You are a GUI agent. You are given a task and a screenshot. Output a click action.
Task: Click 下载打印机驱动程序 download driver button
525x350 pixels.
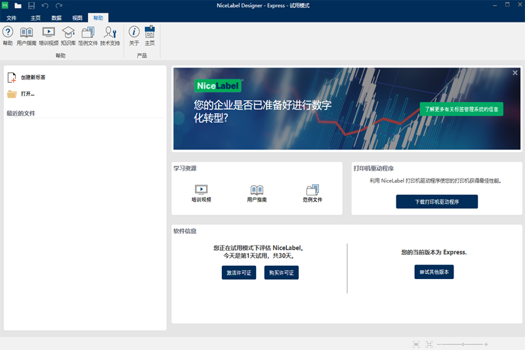click(436, 202)
